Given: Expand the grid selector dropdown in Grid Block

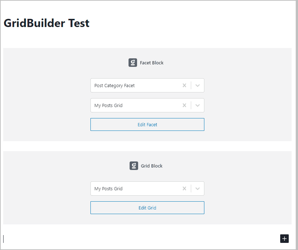Looking at the screenshot, I should tap(198, 188).
